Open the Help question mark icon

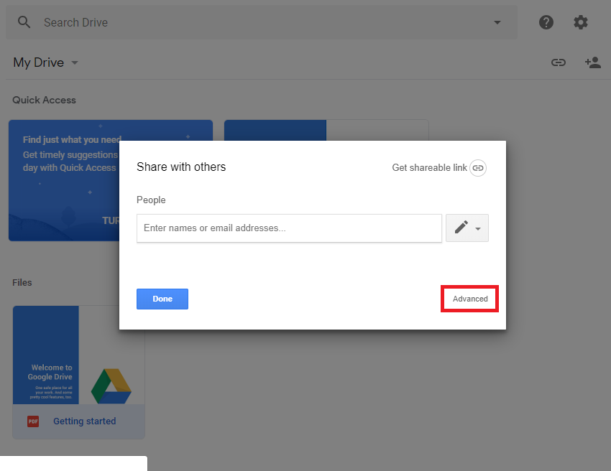546,22
